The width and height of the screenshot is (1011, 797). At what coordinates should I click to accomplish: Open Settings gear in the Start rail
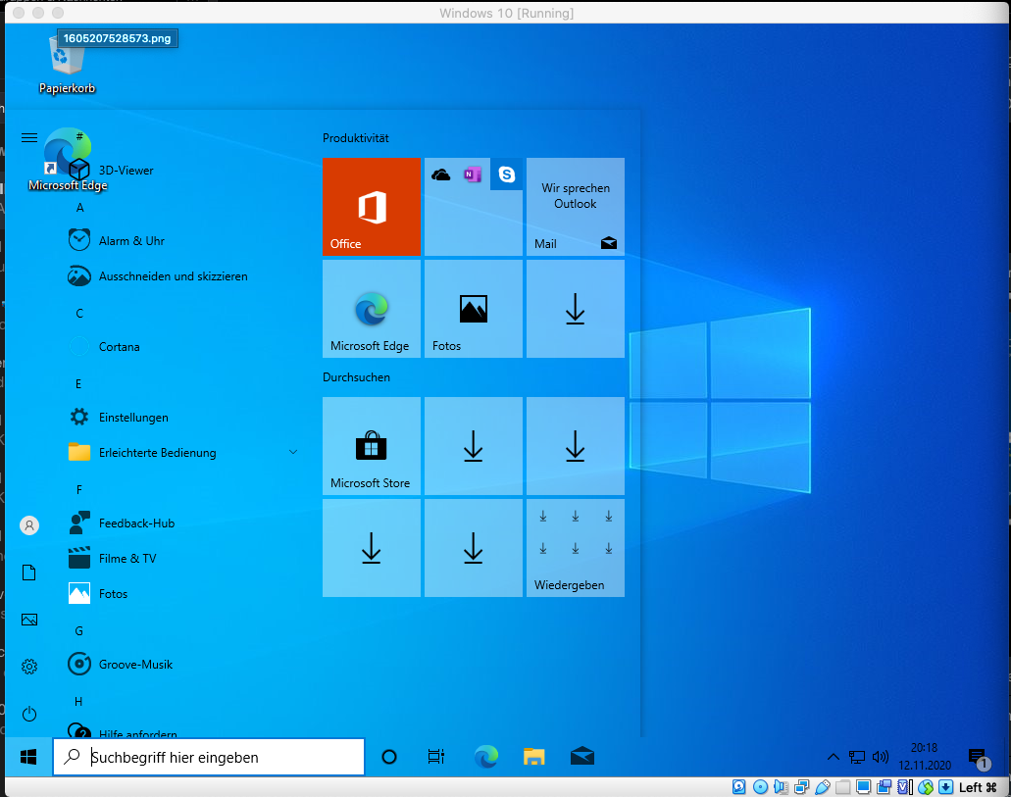pyautogui.click(x=29, y=667)
